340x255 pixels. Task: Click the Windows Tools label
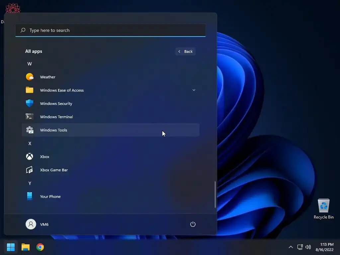pos(53,130)
